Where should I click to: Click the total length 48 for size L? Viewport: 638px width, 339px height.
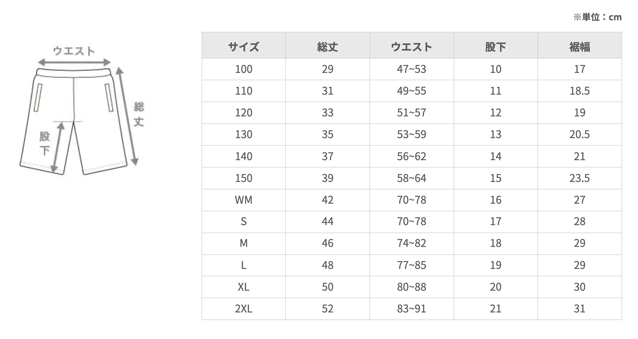click(x=327, y=265)
